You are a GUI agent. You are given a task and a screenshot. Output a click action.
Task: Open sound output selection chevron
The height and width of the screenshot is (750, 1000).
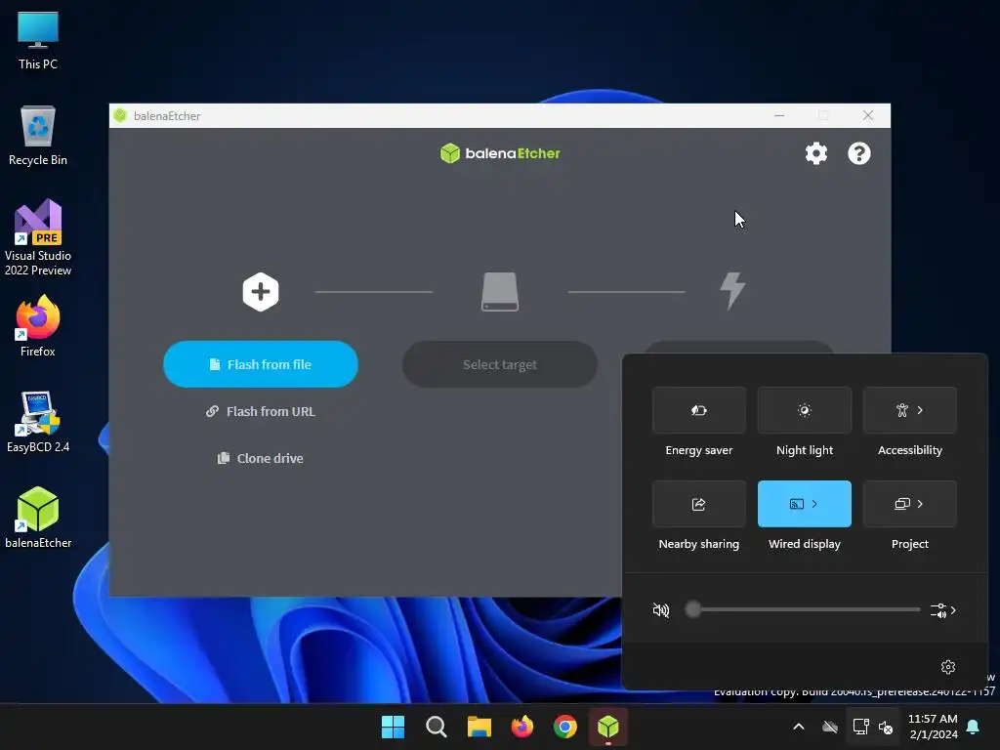click(943, 610)
